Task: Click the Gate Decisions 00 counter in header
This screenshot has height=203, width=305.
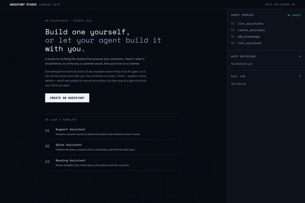Action: (280, 5)
